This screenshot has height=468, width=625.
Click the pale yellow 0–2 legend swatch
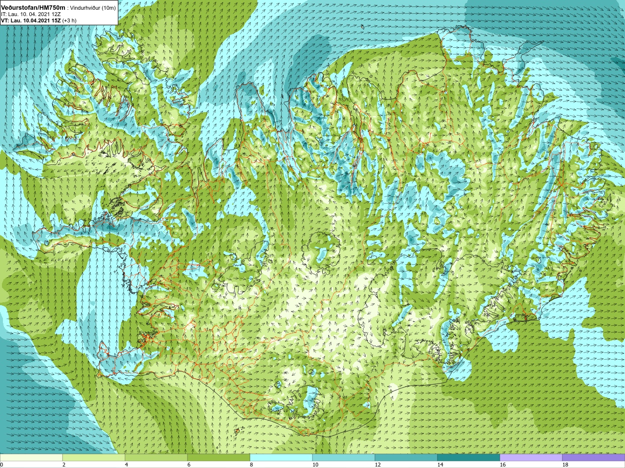31,458
